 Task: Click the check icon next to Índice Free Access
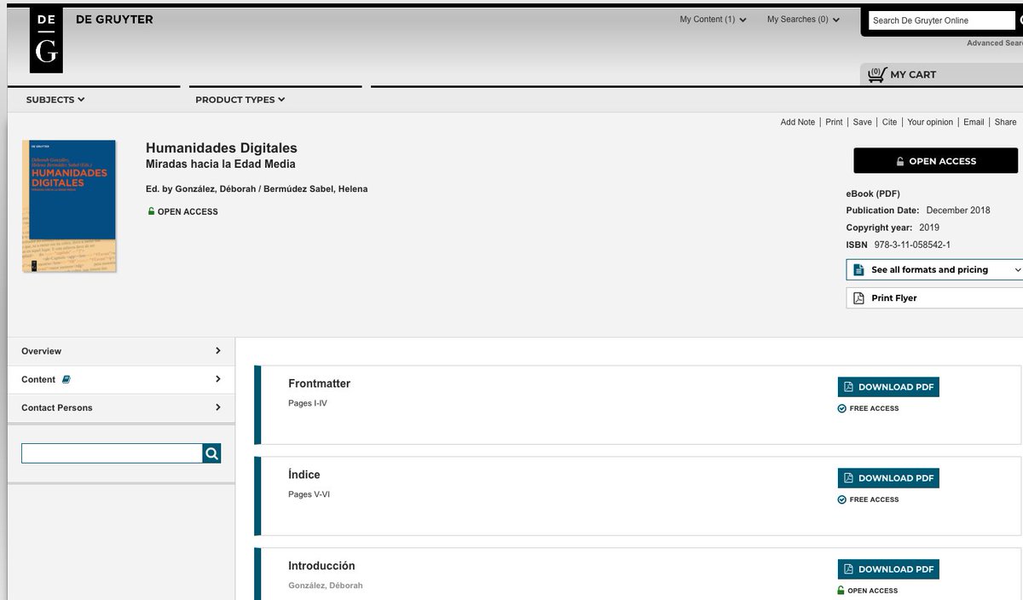(842, 499)
